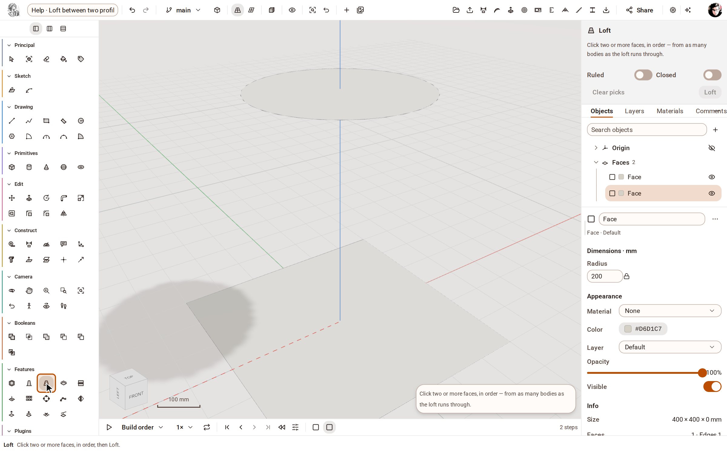Choose the Protractor tool in Construct
Image resolution: width=727 pixels, height=454 pixels.
tap(46, 244)
